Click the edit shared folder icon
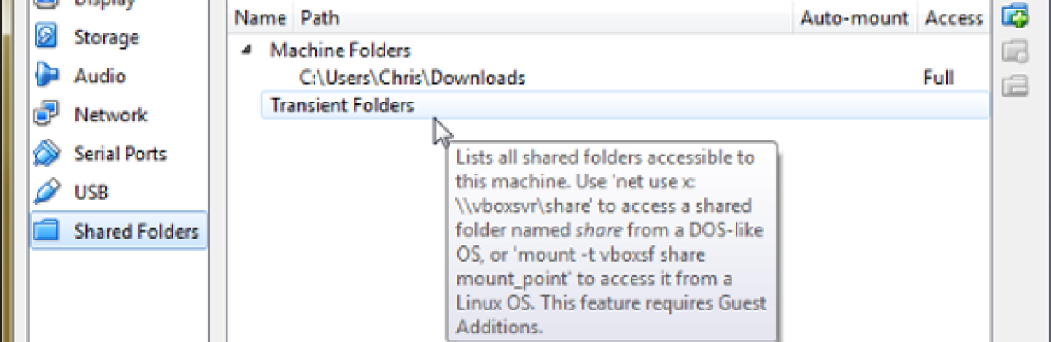Image resolution: width=1051 pixels, height=342 pixels. coord(1014,51)
